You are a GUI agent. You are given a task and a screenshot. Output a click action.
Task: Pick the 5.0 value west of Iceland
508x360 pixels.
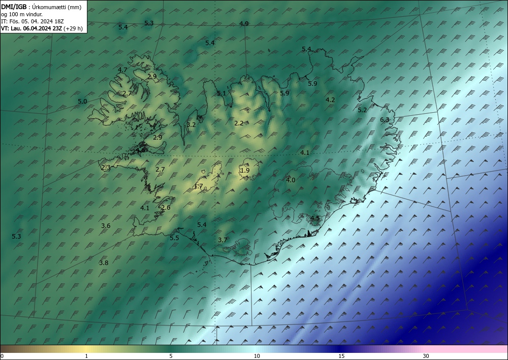coord(82,102)
